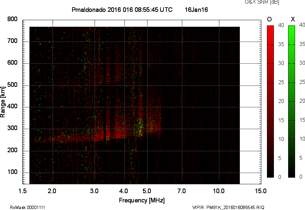Click the plot title 'Pmaldonado 2016 016 08:55:45 UTC'
The width and height of the screenshot is (305, 210).
pyautogui.click(x=122, y=10)
